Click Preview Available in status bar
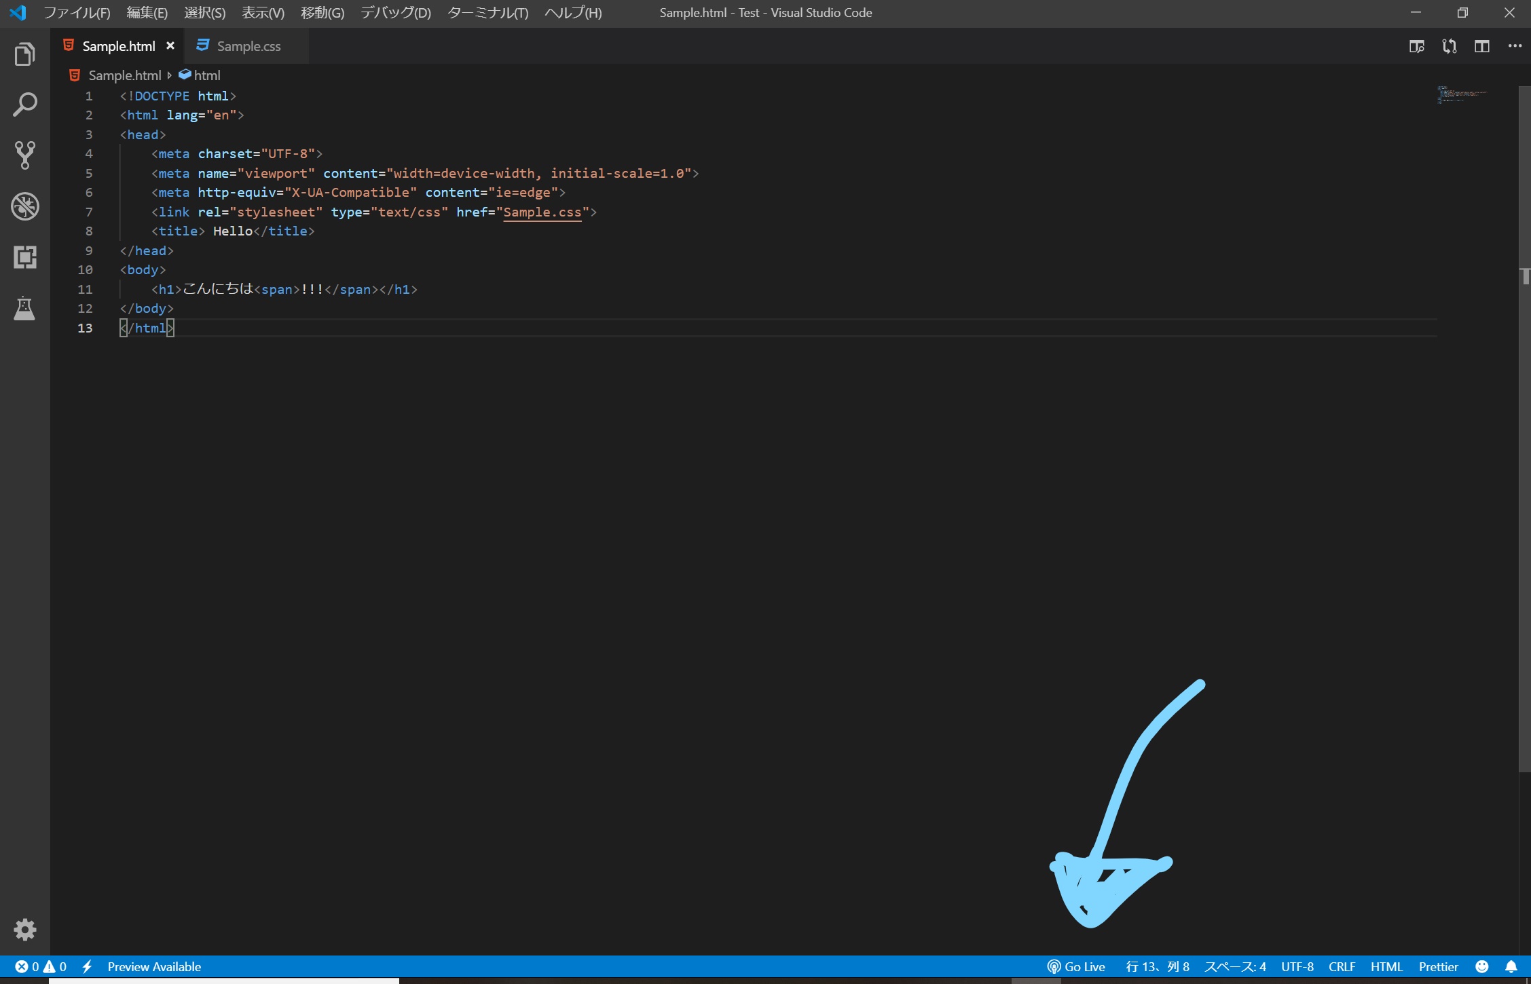This screenshot has width=1531, height=984. click(x=154, y=966)
